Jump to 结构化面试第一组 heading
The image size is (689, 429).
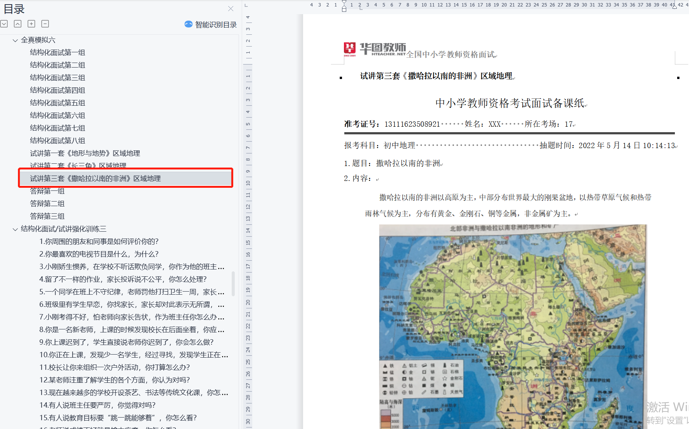coord(58,53)
